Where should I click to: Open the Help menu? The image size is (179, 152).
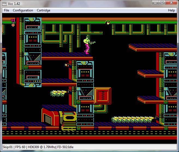tap(171, 10)
